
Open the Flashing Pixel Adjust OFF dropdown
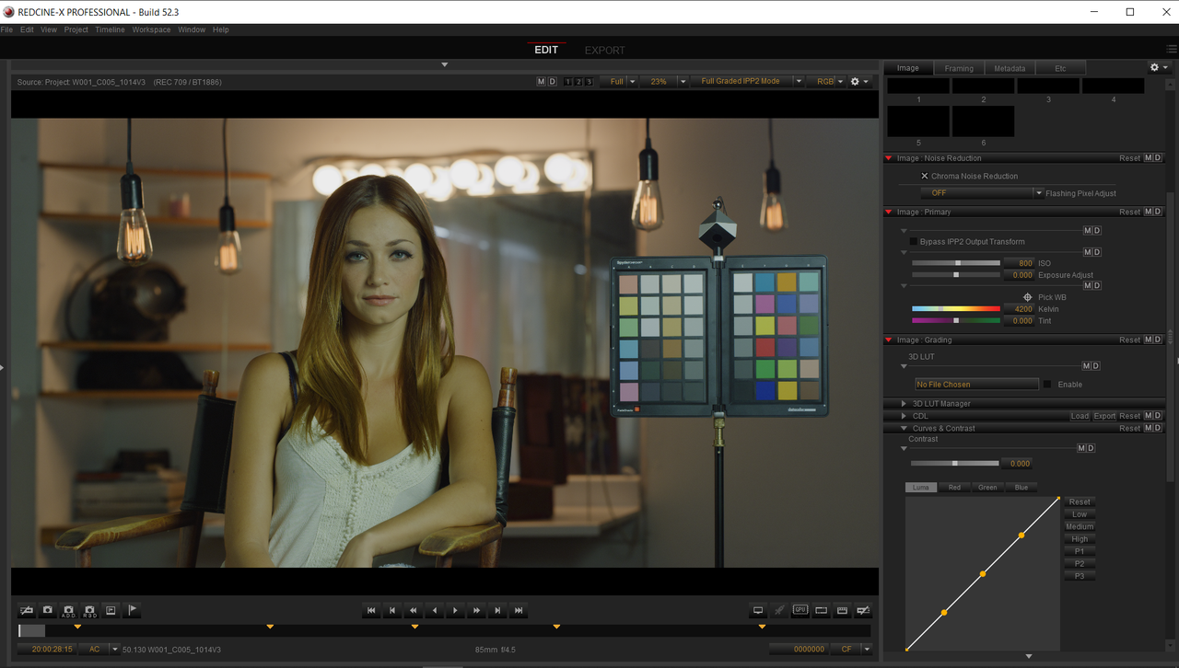point(982,193)
